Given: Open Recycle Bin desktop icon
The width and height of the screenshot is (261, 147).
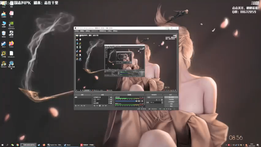Looking at the screenshot, I should 4,34.
